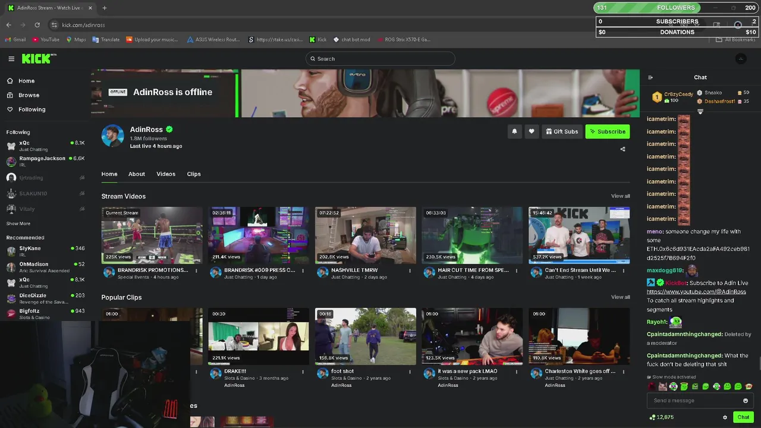761x428 pixels.
Task: Open tjrtrading offline channel in sidebar
Action: (45, 178)
